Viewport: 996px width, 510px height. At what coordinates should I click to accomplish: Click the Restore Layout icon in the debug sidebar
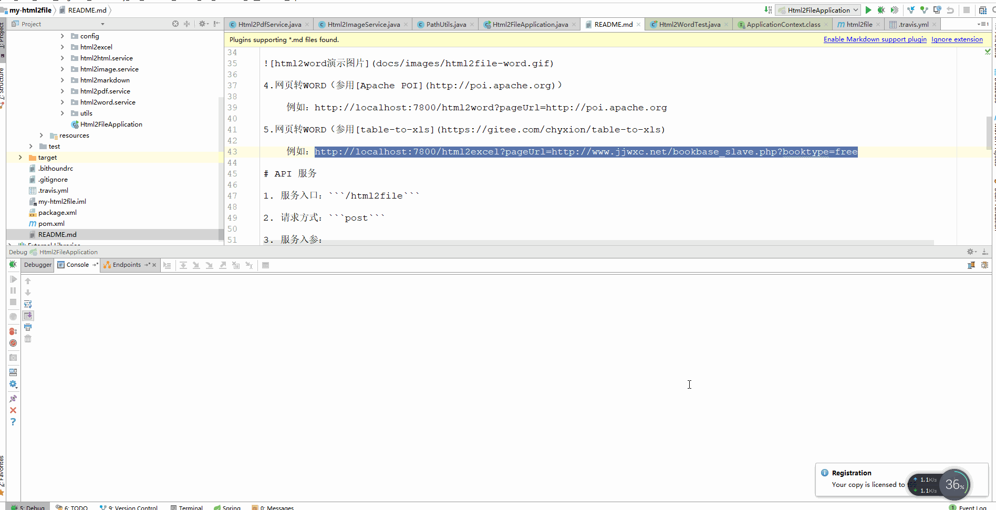(13, 372)
